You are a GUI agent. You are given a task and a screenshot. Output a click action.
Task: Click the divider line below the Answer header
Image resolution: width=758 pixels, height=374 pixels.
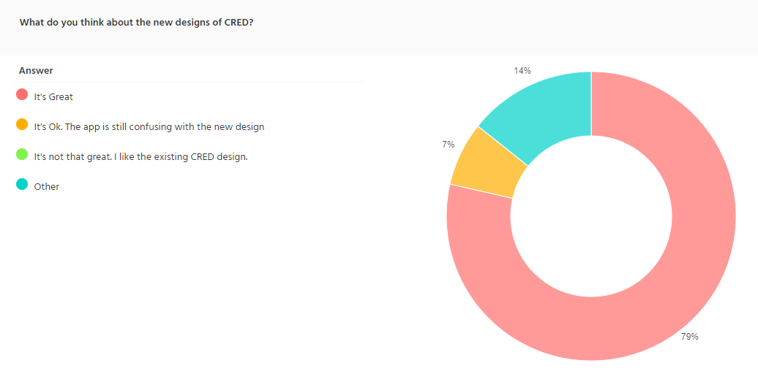(190, 82)
